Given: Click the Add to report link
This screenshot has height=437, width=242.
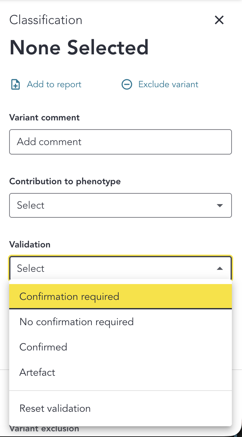Looking at the screenshot, I should (54, 84).
